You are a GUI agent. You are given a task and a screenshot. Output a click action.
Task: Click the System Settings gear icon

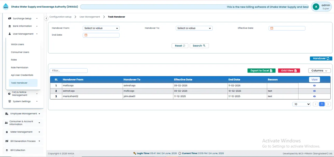tap(10, 101)
